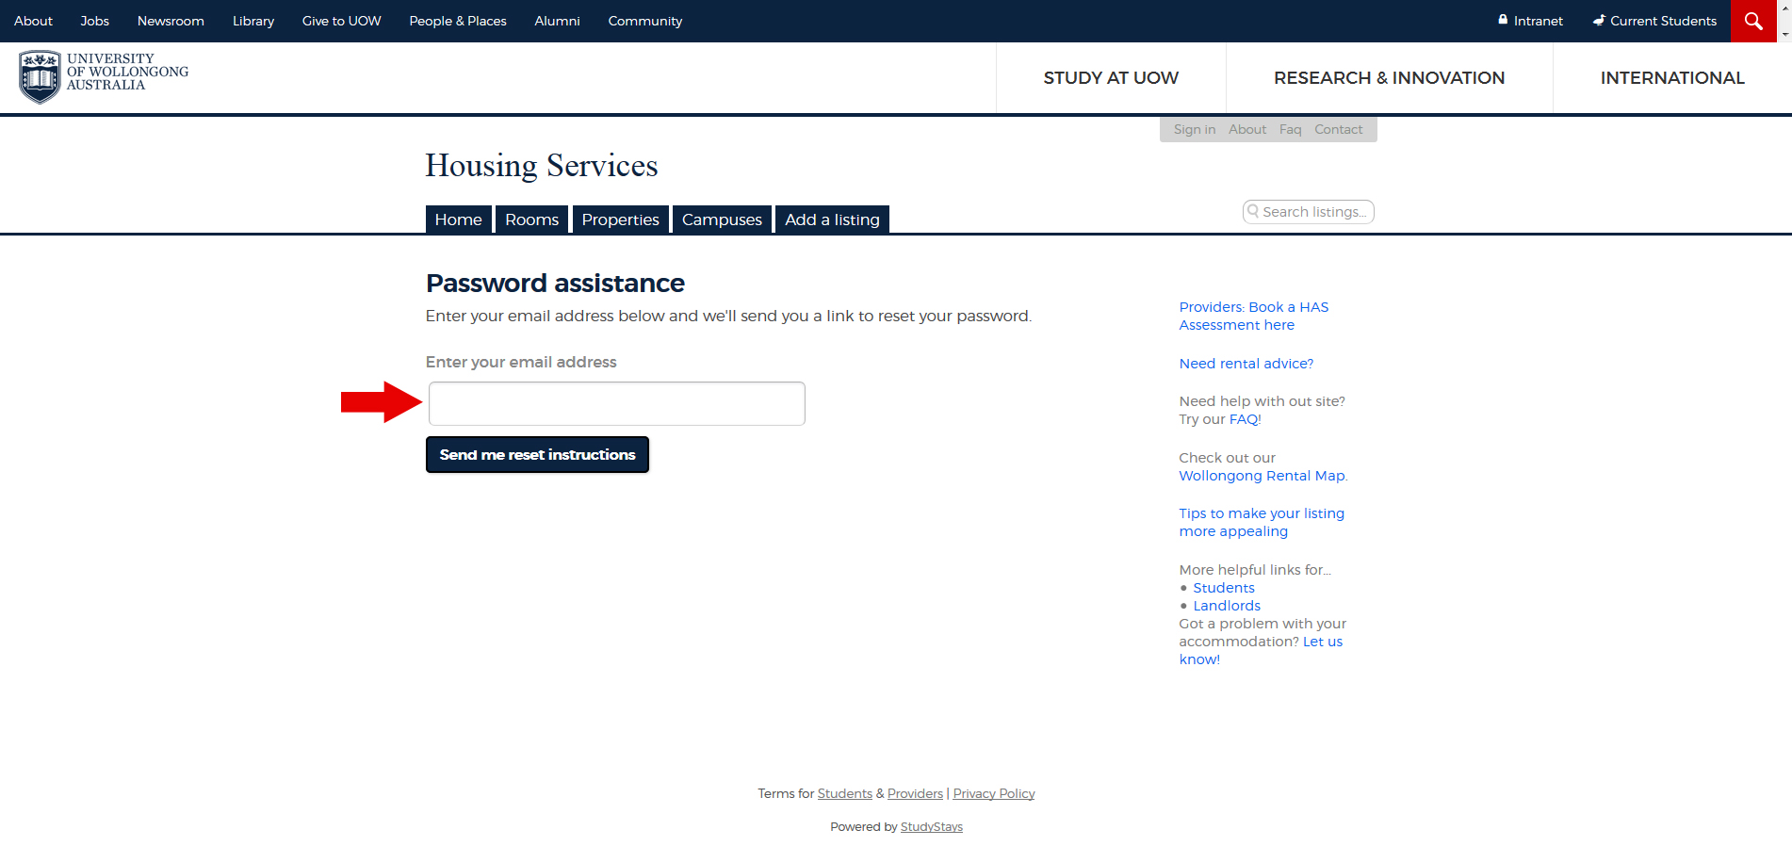
Task: Select the Home tab
Action: point(459,220)
